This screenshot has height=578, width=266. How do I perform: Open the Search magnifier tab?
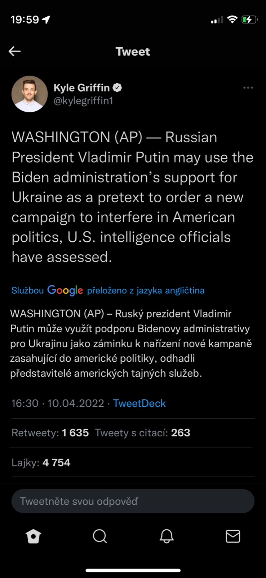point(100,536)
